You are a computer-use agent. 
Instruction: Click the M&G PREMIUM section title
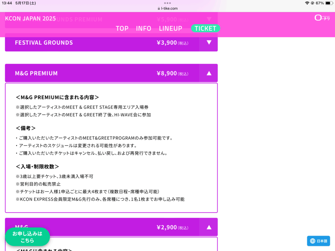pos(36,74)
